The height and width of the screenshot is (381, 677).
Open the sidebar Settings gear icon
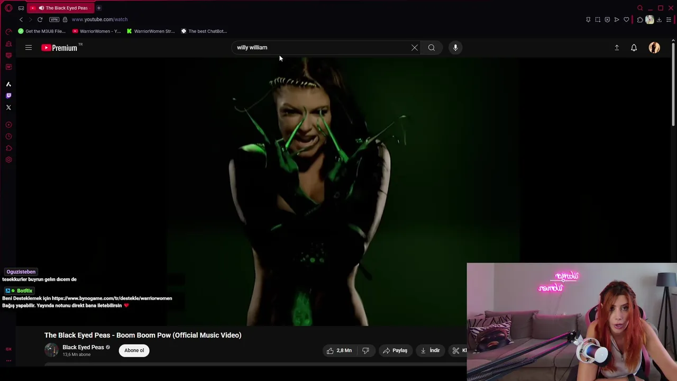[x=8, y=160]
